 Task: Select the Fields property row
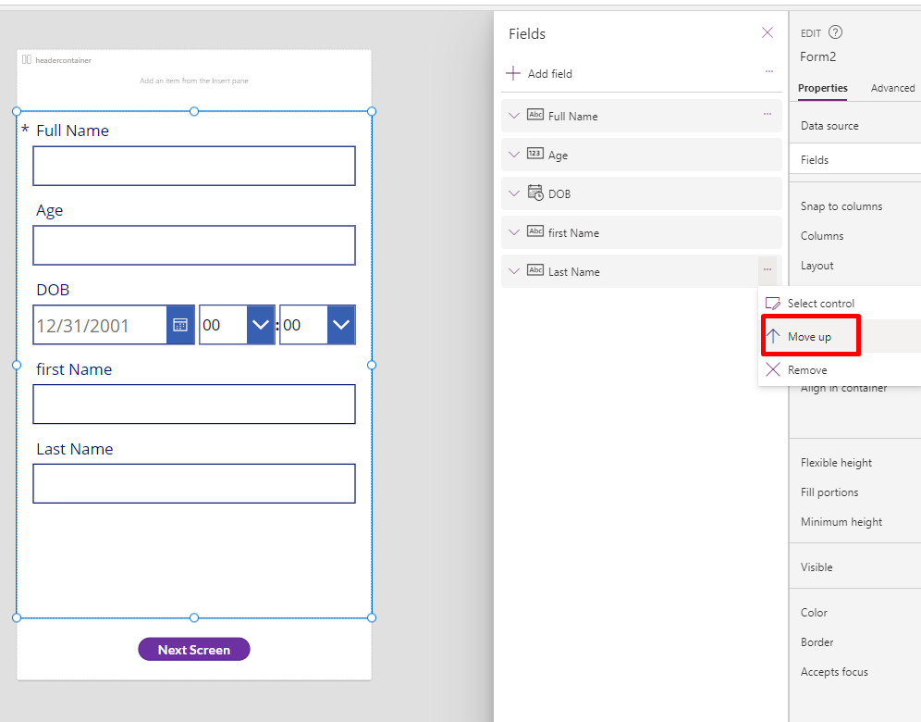(855, 159)
